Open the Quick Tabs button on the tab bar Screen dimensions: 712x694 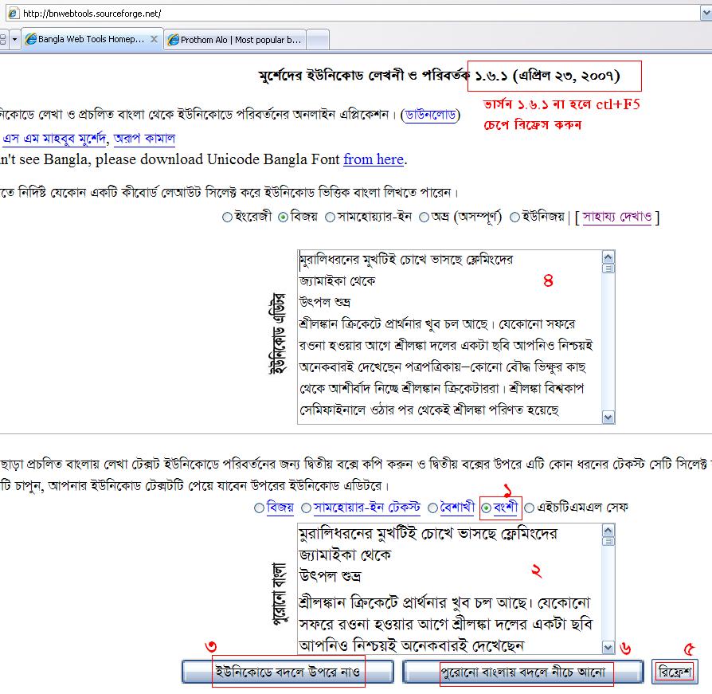coord(3,40)
